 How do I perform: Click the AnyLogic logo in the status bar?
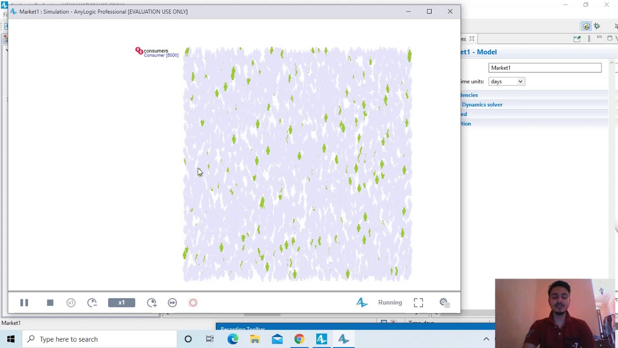pyautogui.click(x=362, y=303)
